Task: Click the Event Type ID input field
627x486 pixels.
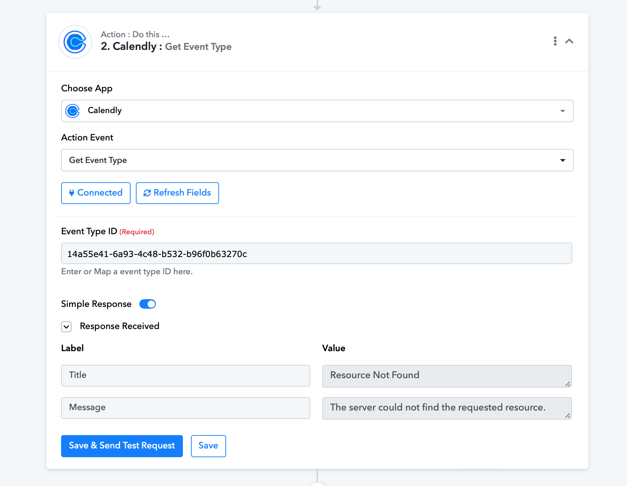Action: pyautogui.click(x=316, y=254)
